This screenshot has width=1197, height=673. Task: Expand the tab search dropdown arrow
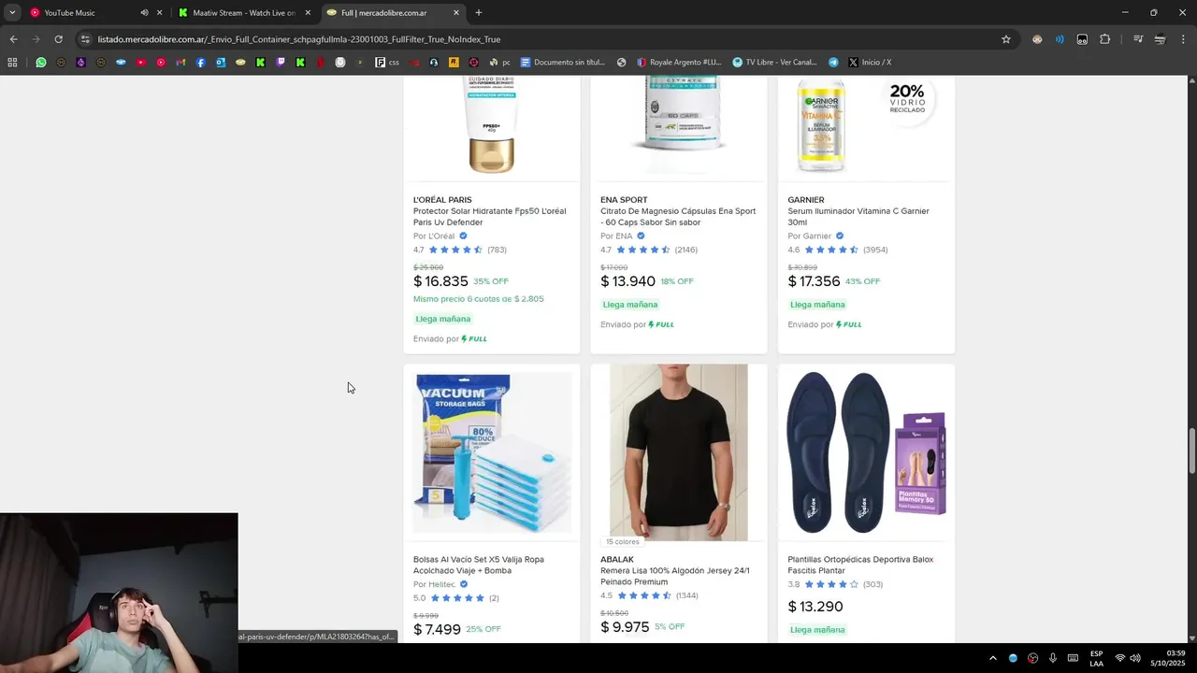(12, 13)
